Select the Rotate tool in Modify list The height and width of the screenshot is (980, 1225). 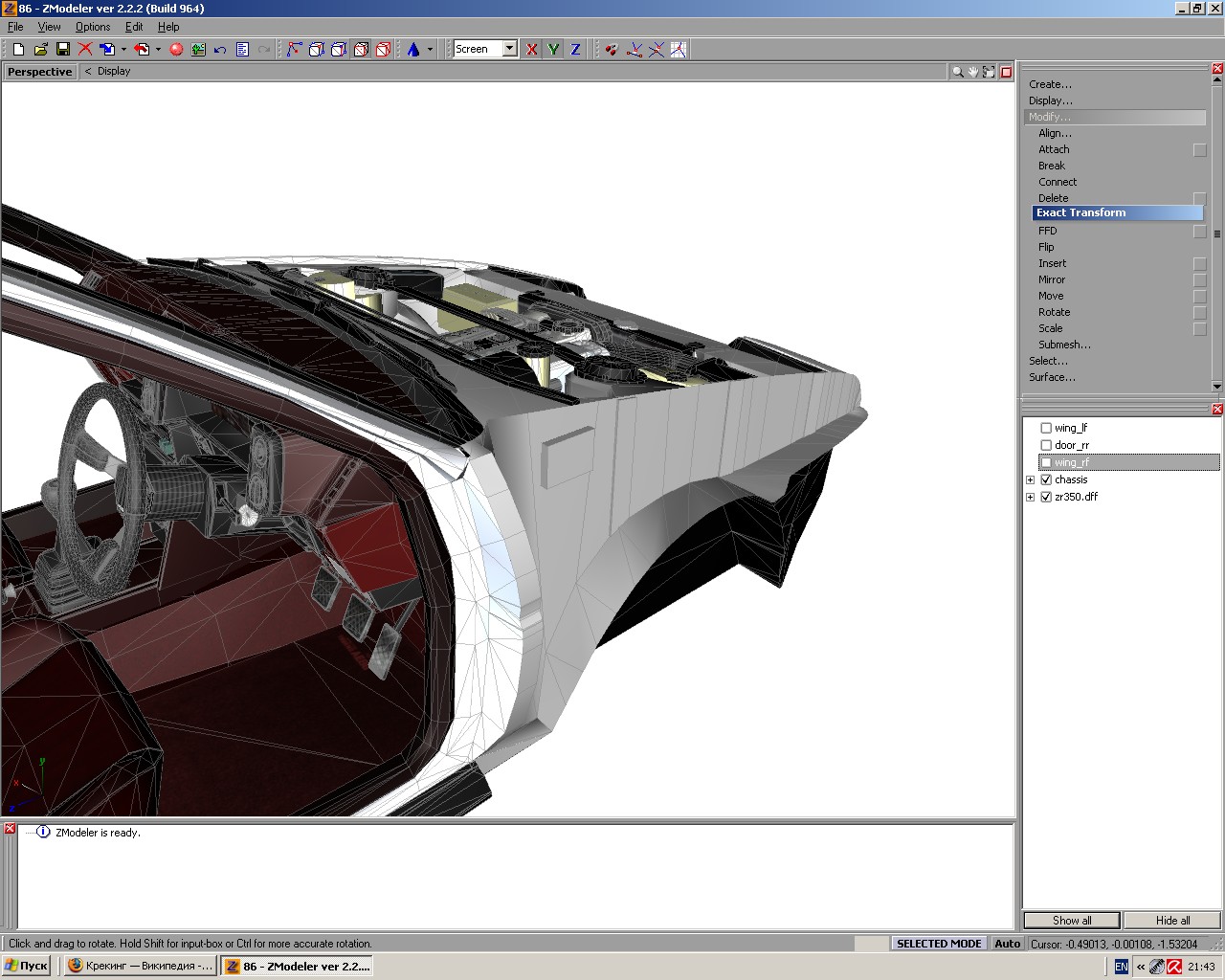(x=1054, y=312)
